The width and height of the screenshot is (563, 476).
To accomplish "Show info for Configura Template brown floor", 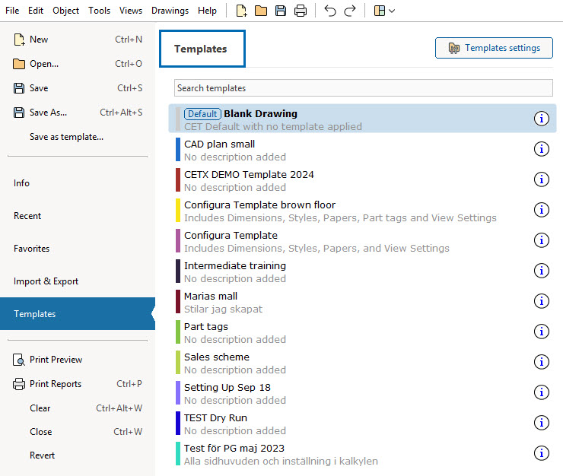I will tap(542, 210).
